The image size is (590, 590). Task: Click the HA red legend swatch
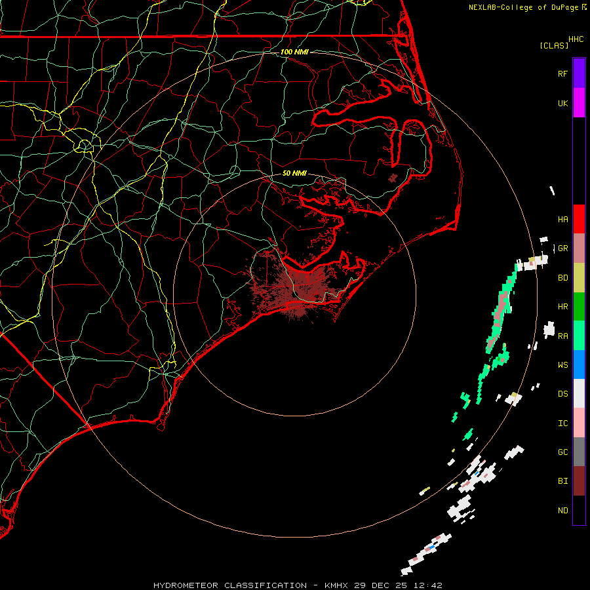click(579, 219)
